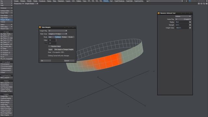Viewport: 208px width, 117px height.
Task: Open the Construct tab
Action: click(42, 1)
